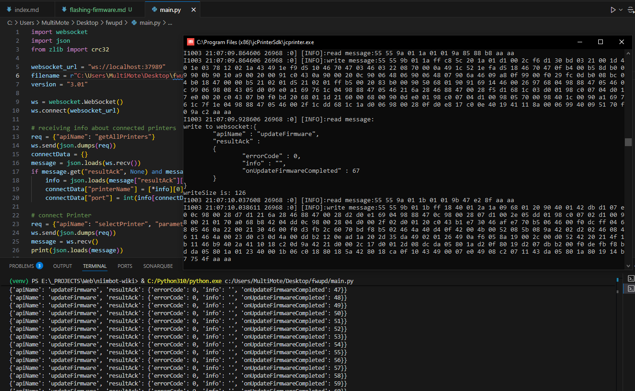Maximize the jcprinter console window
Viewport: 635px width, 391px height.
[x=600, y=42]
